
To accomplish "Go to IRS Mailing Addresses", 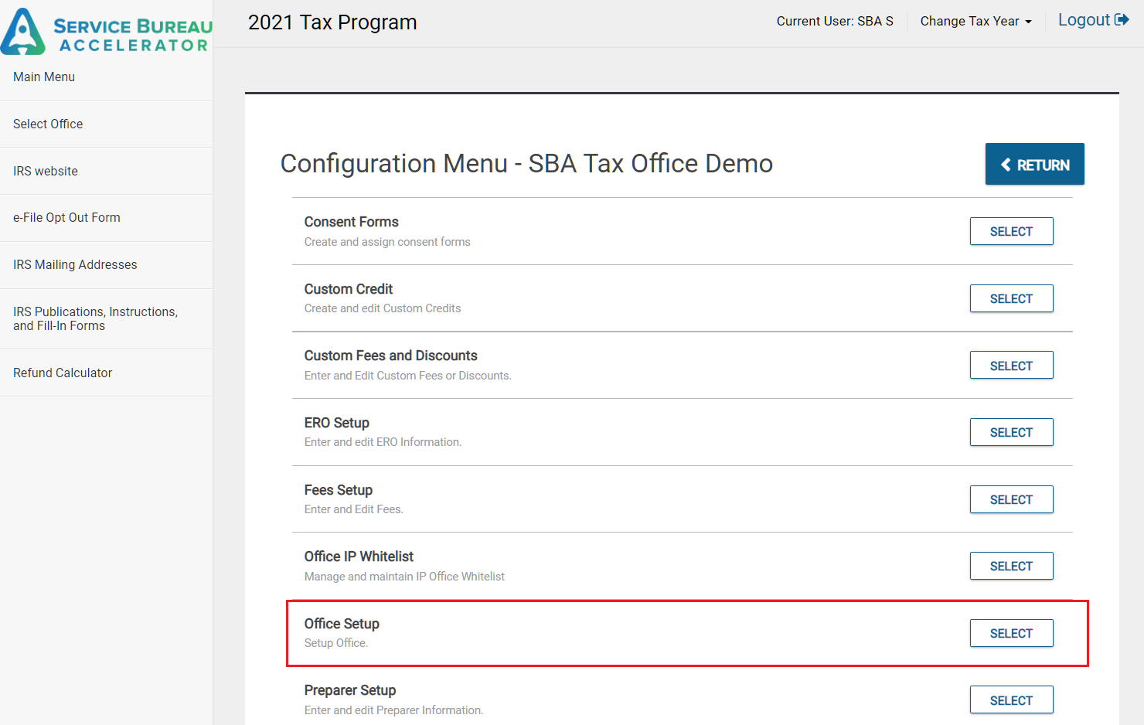I will pyautogui.click(x=75, y=265).
